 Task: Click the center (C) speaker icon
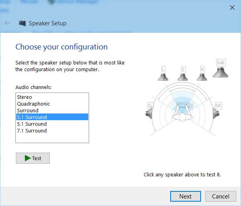pos(183,74)
